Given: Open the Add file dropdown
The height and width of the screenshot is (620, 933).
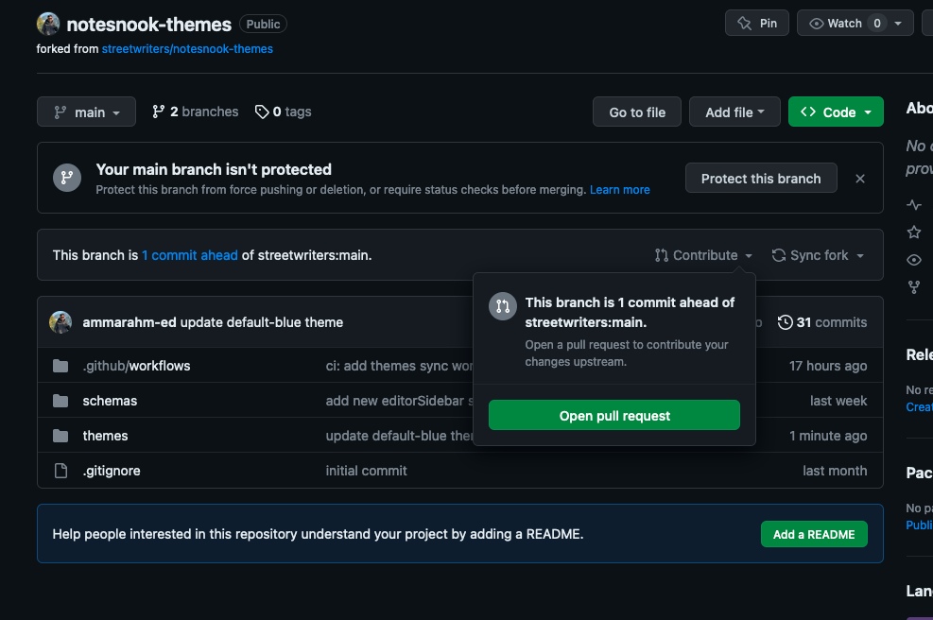Looking at the screenshot, I should [x=734, y=112].
